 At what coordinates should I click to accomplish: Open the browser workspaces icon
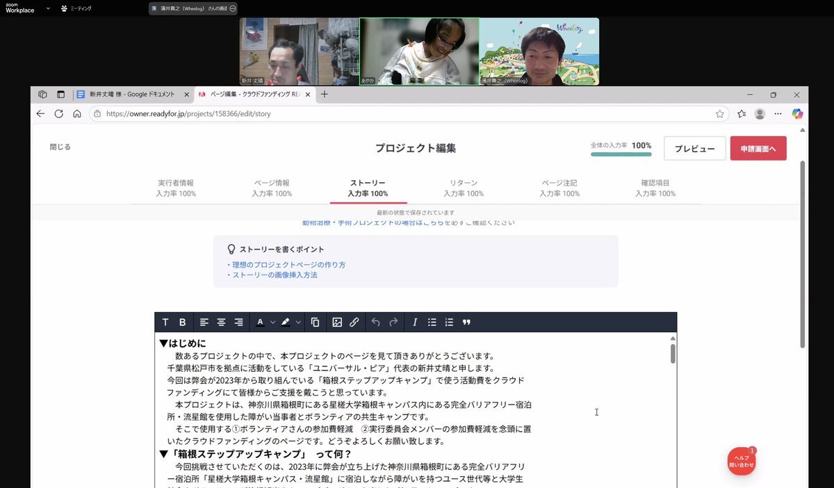coord(42,95)
